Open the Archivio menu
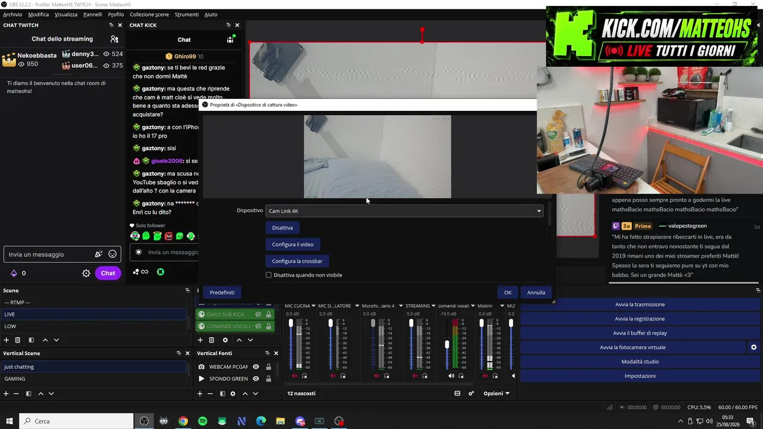 coord(13,14)
